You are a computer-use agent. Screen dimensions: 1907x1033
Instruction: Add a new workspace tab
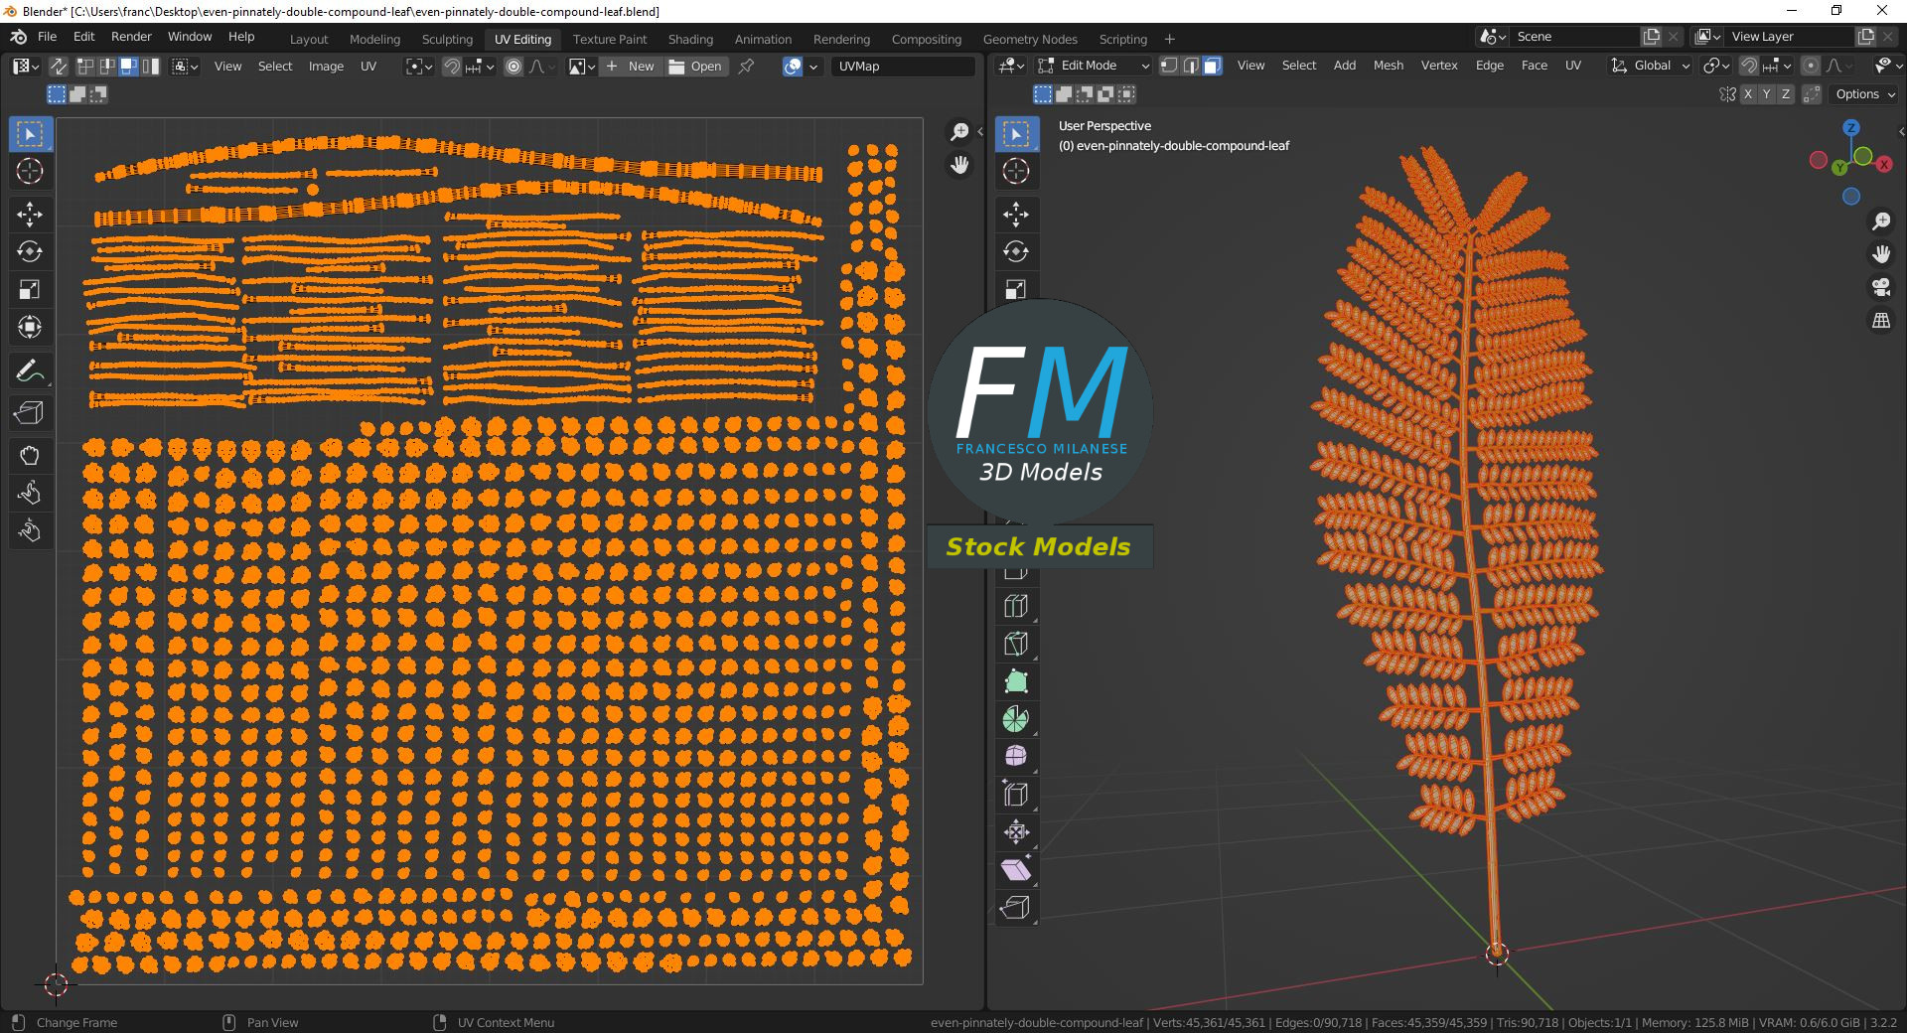tap(1170, 40)
